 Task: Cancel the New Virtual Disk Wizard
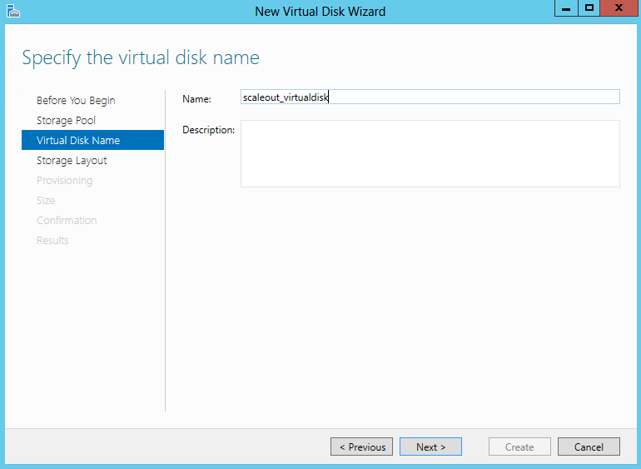click(x=589, y=447)
